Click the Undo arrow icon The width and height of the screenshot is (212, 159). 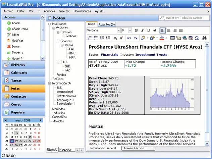129,38
